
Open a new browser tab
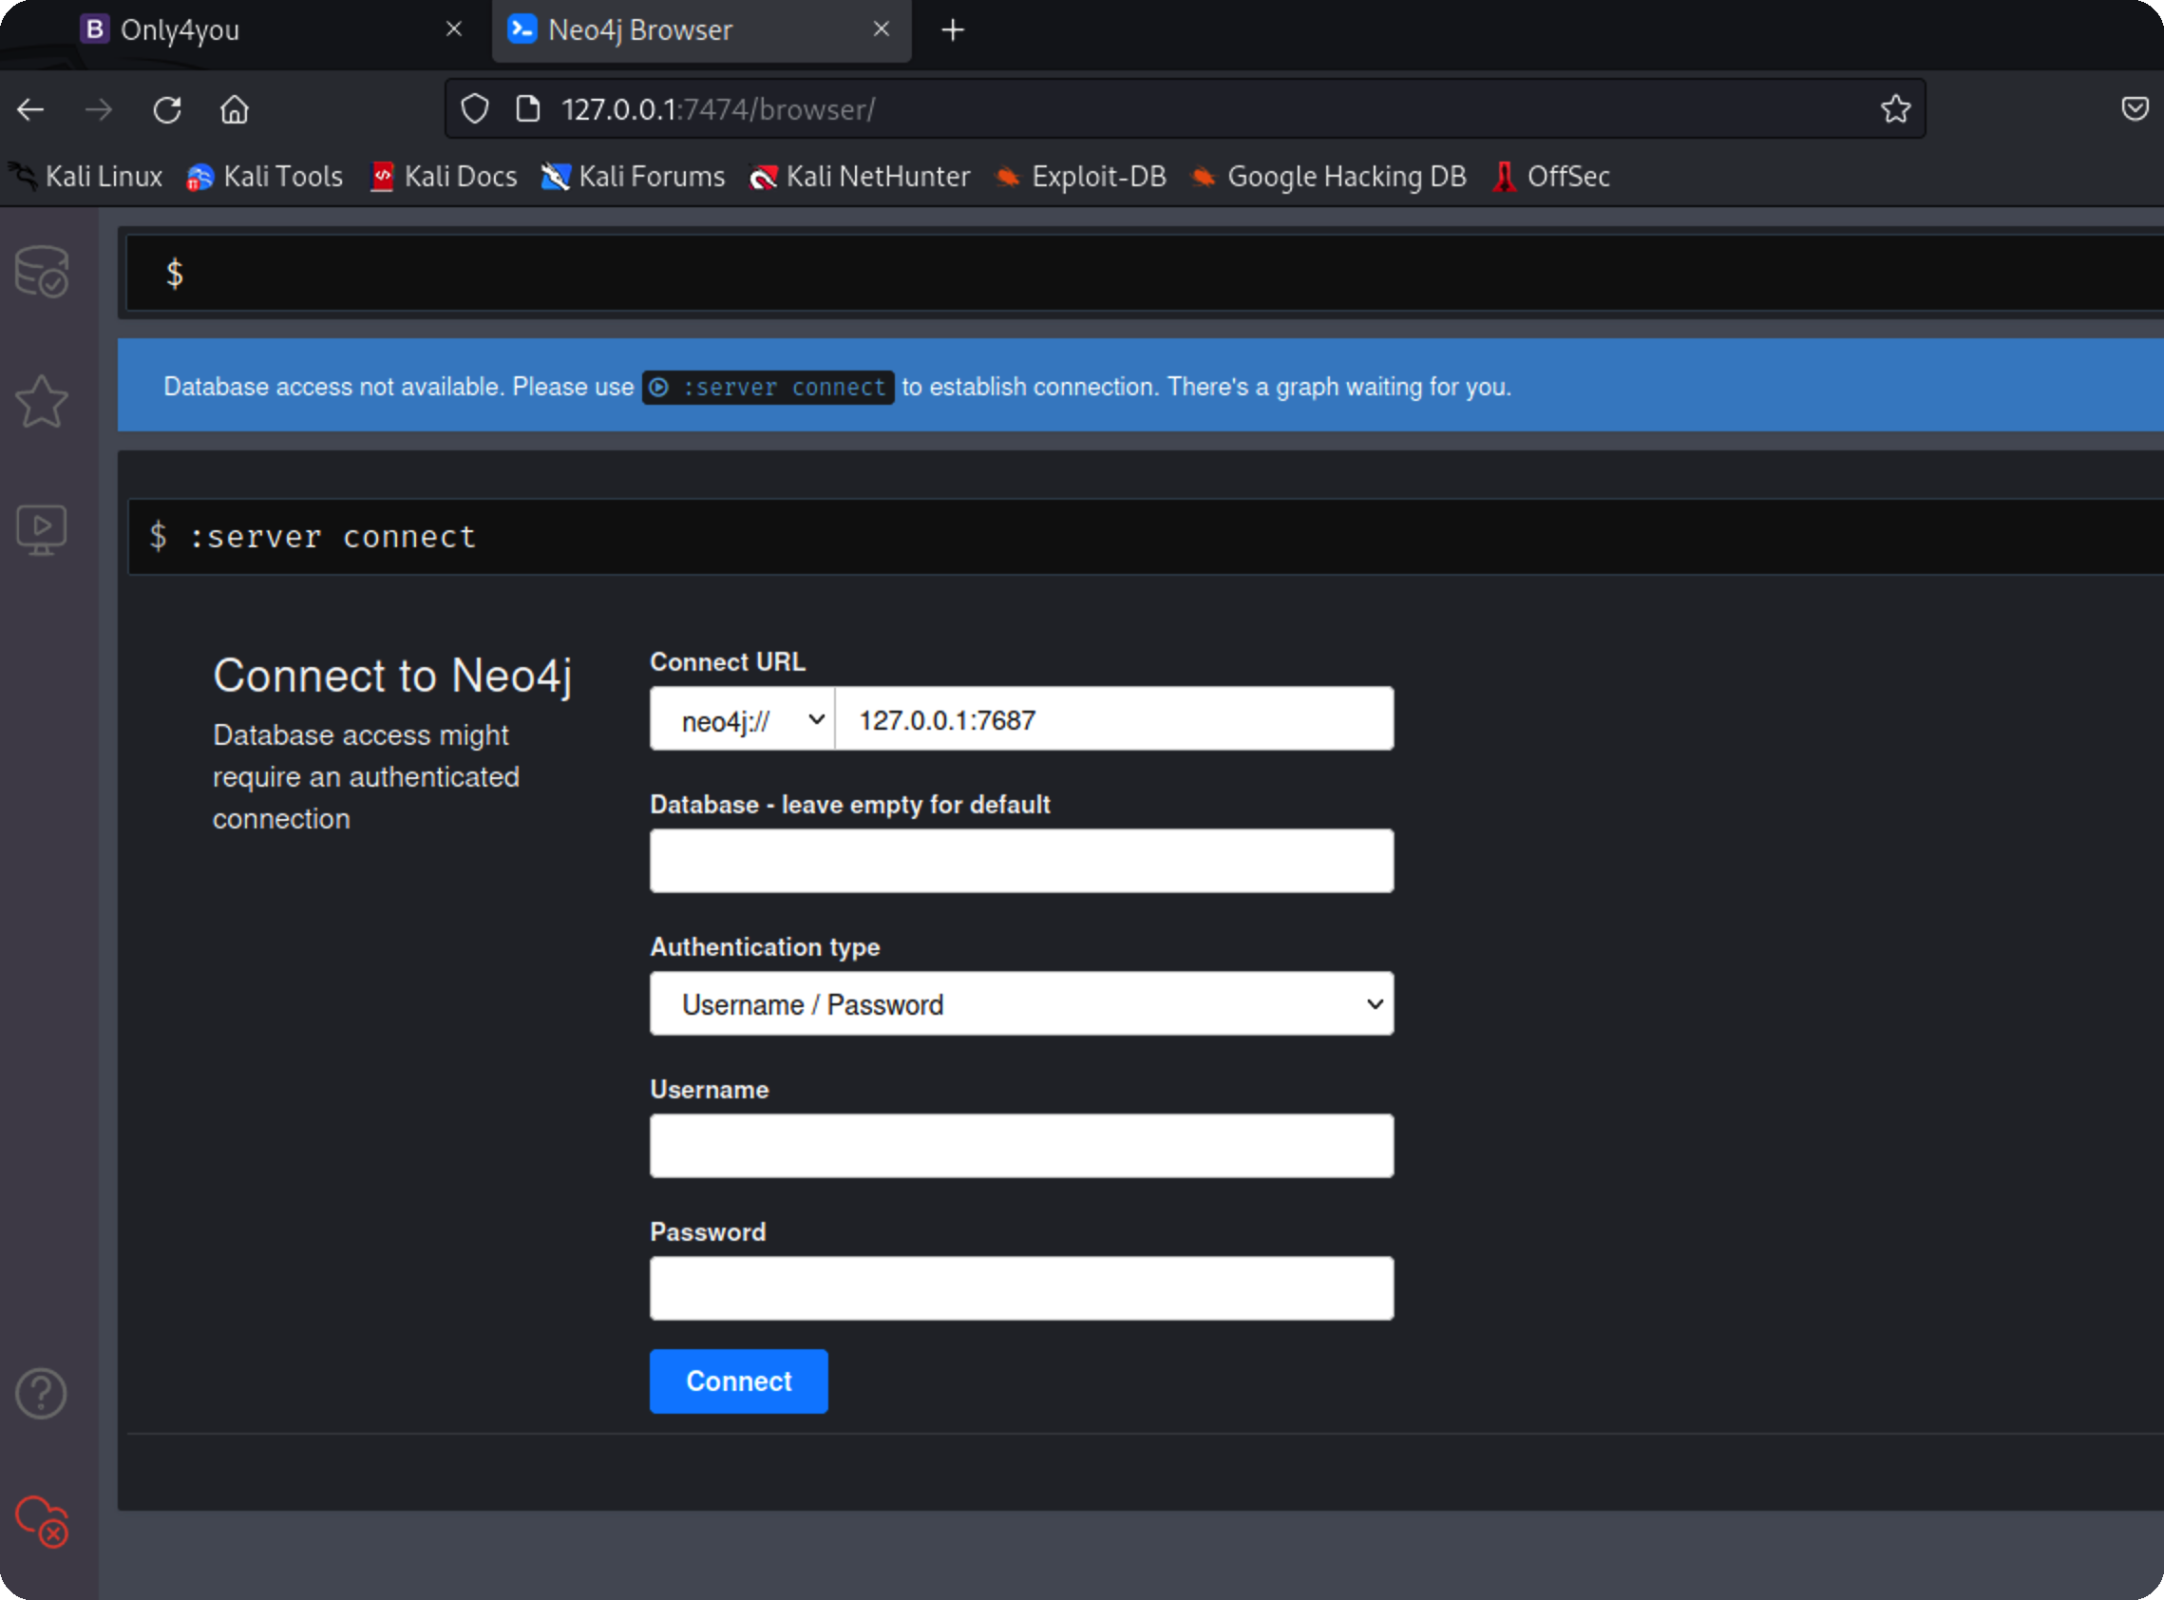pyautogui.click(x=953, y=30)
